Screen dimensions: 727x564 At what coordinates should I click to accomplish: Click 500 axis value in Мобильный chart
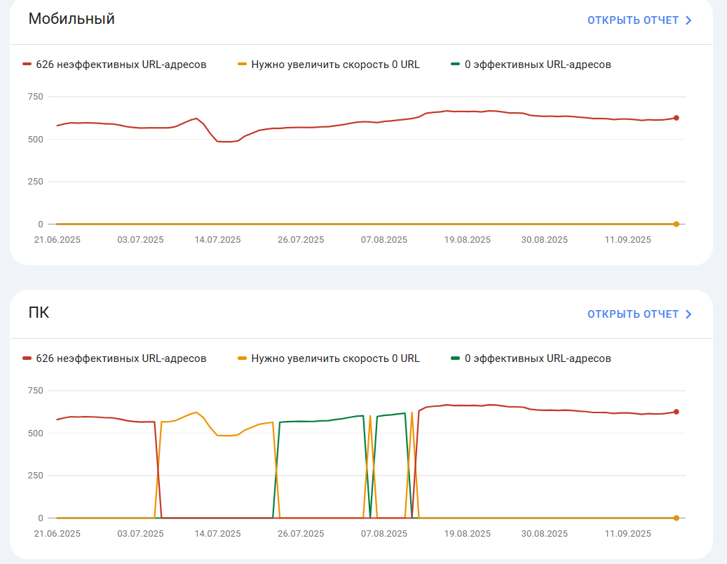point(35,139)
